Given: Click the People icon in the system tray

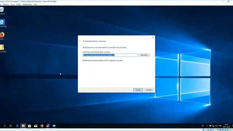Looking at the screenshot, I should pyautogui.click(x=203, y=126).
